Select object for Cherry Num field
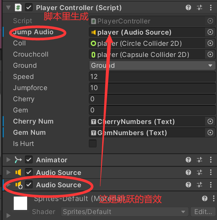The image size is (217, 220). [x=210, y=121]
